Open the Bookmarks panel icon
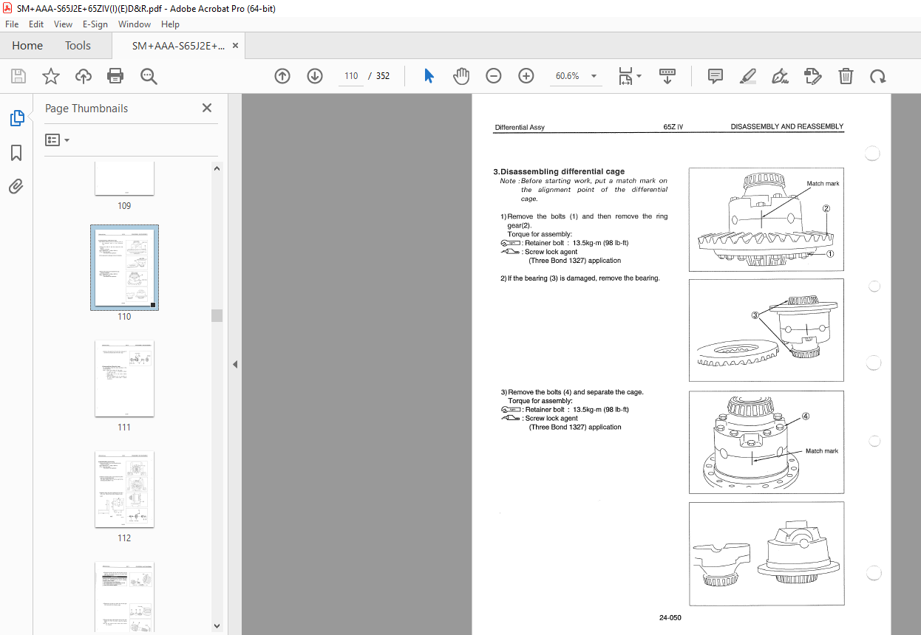 [16, 153]
